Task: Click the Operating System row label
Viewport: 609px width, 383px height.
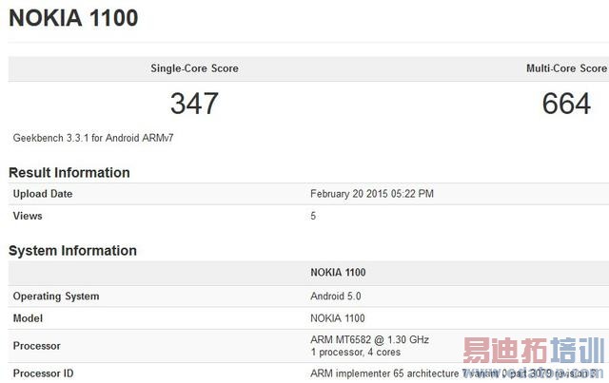Action: (56, 297)
